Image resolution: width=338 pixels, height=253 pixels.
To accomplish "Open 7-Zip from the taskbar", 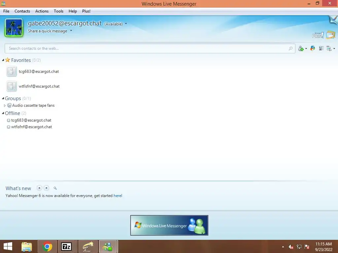I will pos(66,246).
